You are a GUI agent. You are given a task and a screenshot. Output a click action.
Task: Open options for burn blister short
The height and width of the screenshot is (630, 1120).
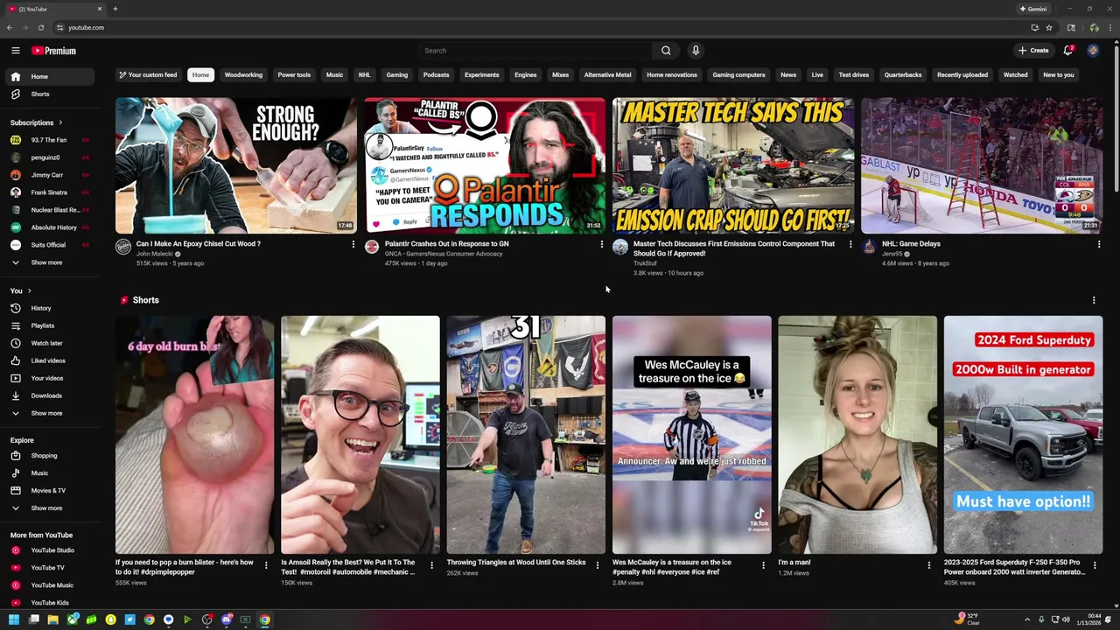(x=266, y=565)
